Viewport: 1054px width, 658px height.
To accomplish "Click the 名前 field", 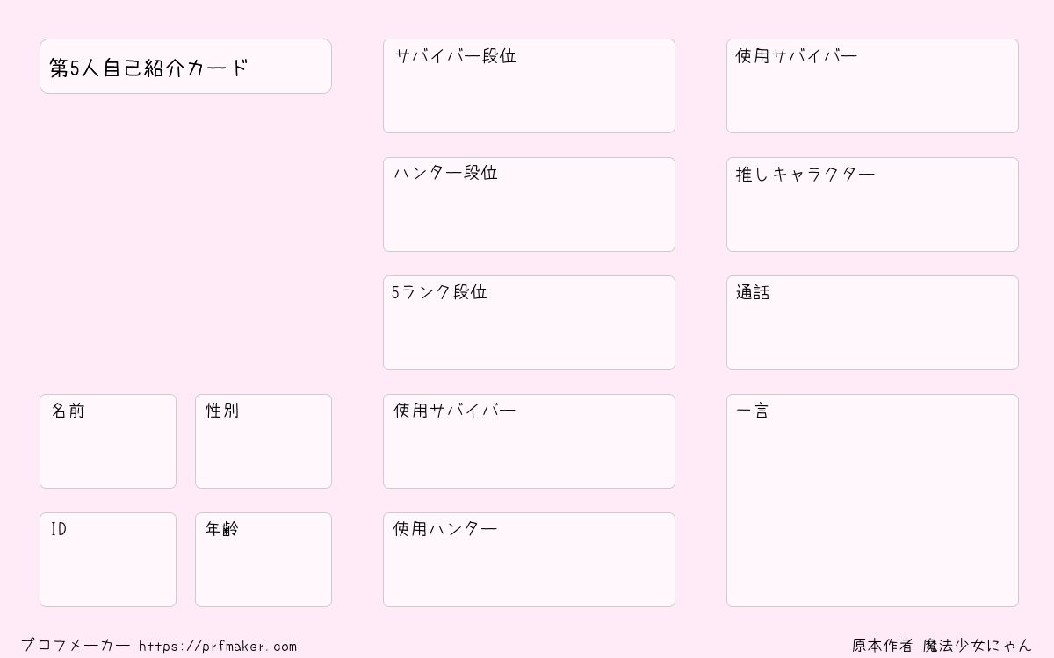I will pyautogui.click(x=108, y=441).
